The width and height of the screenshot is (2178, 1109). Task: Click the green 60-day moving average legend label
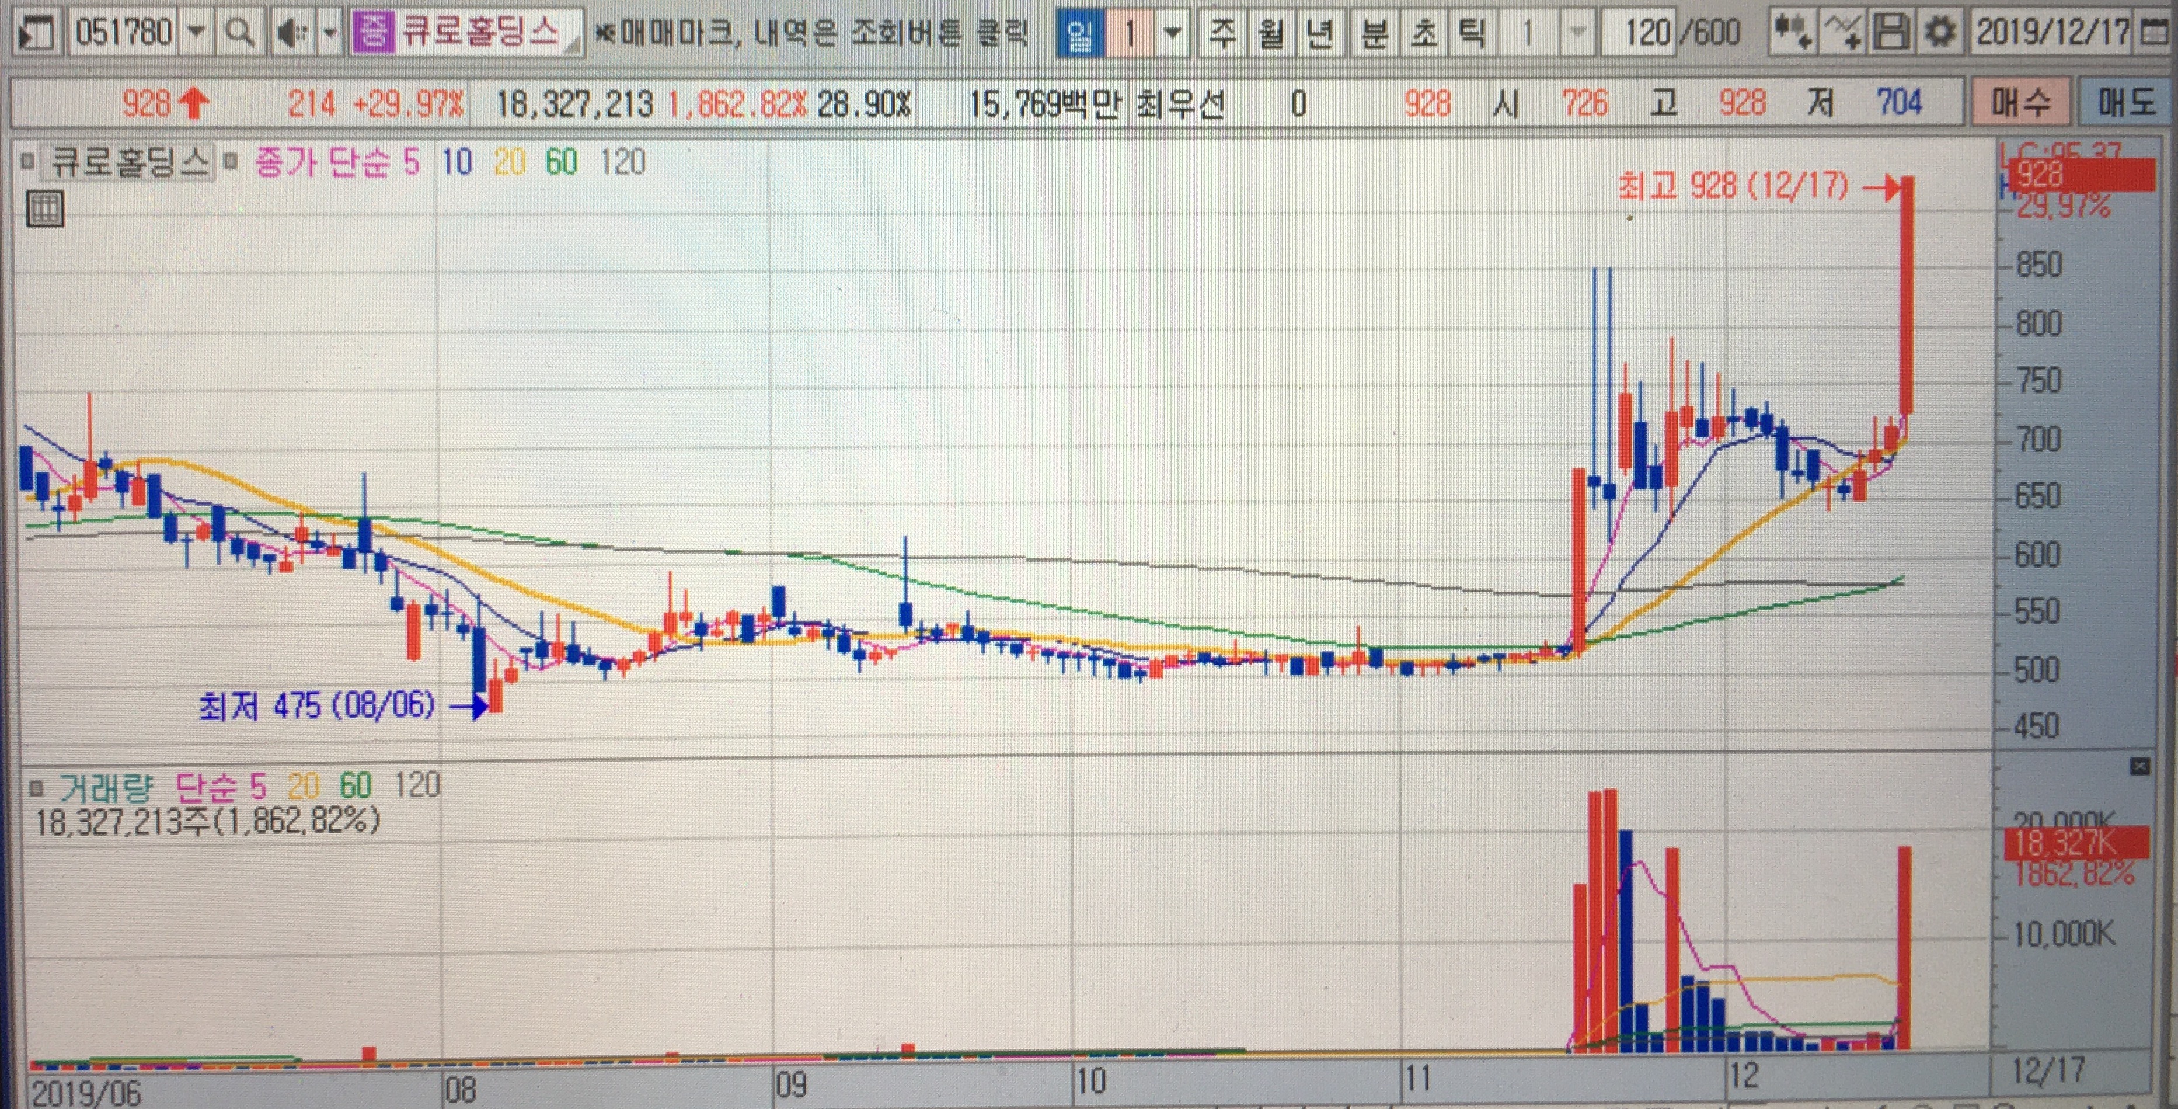click(562, 161)
